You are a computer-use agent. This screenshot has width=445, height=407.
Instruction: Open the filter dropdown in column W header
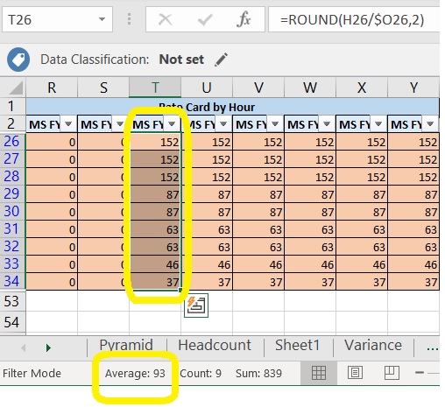pos(327,124)
